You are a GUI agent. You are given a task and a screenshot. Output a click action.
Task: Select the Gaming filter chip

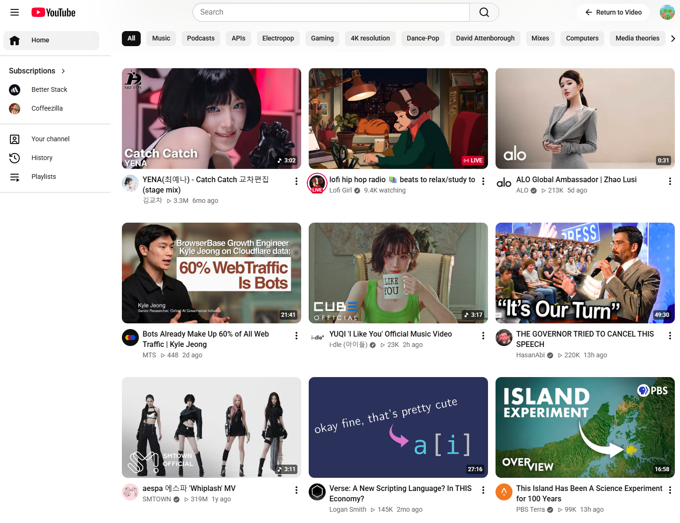(x=322, y=39)
